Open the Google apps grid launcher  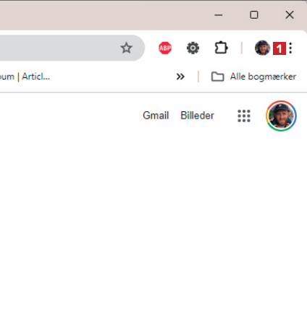[x=244, y=116]
